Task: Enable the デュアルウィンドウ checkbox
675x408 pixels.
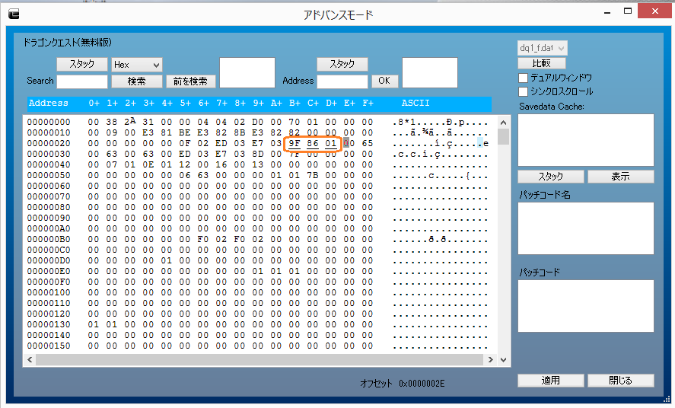Action: [x=523, y=78]
